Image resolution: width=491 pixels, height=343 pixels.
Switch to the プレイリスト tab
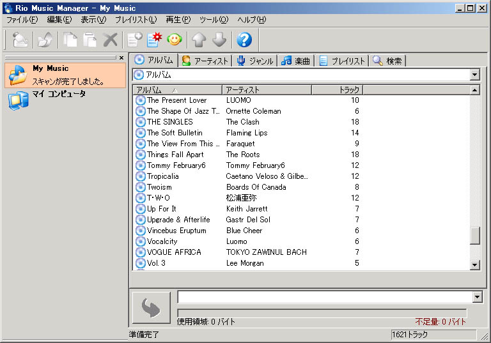click(x=342, y=61)
